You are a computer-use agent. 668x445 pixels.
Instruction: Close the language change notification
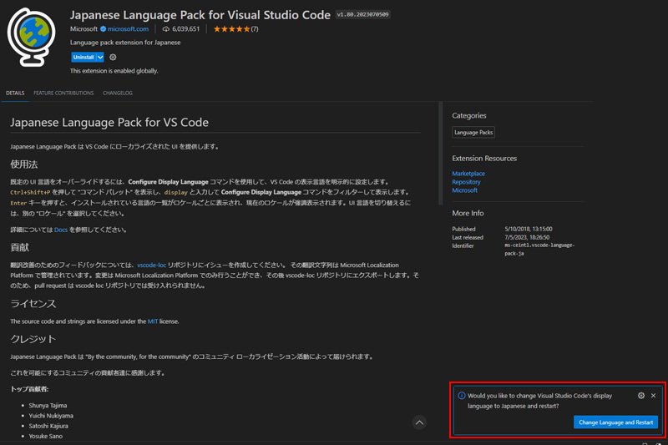click(x=653, y=396)
